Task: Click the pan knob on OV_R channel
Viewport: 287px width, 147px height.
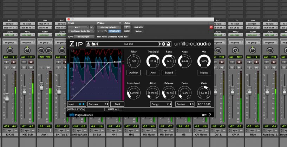Action: (x=235, y=50)
